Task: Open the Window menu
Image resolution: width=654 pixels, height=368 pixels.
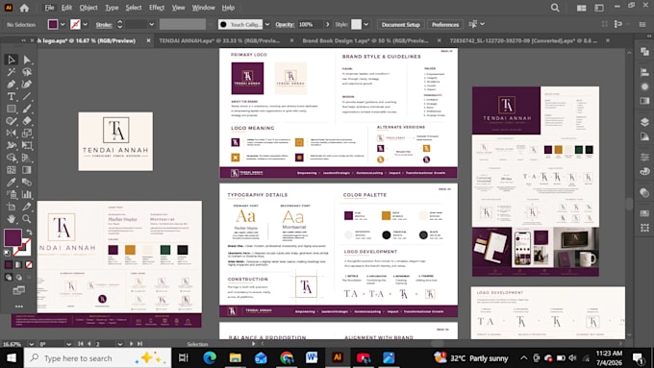Action: click(x=204, y=8)
